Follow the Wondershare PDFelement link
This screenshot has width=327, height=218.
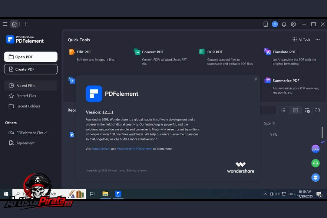(134, 149)
